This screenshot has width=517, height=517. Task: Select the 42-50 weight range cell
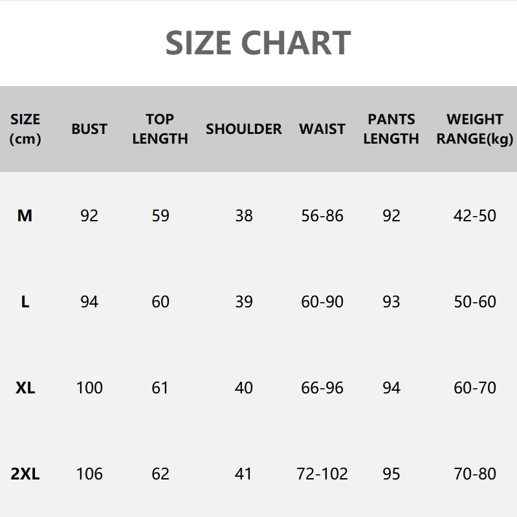tap(475, 215)
